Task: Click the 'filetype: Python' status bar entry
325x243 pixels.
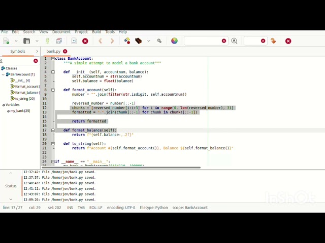Action: coord(154,208)
